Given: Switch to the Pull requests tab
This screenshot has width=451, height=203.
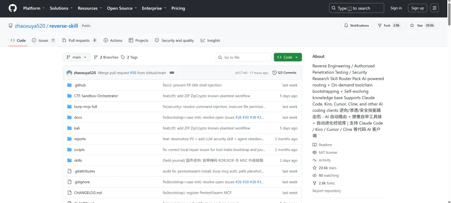Looking at the screenshot, I should tap(79, 41).
